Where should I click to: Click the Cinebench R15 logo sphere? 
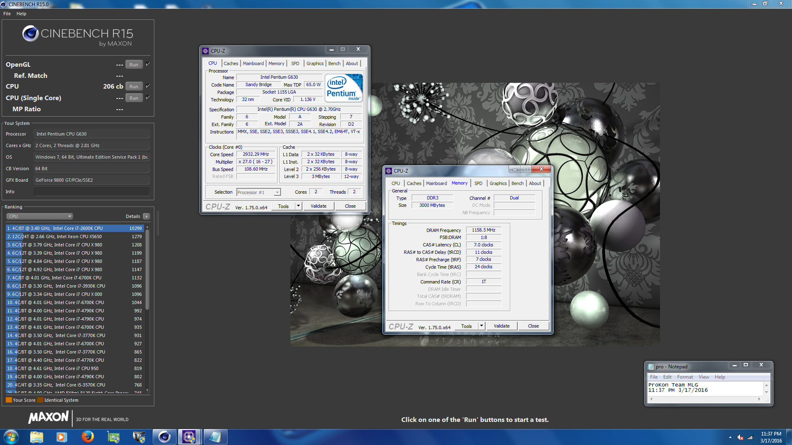(x=30, y=33)
